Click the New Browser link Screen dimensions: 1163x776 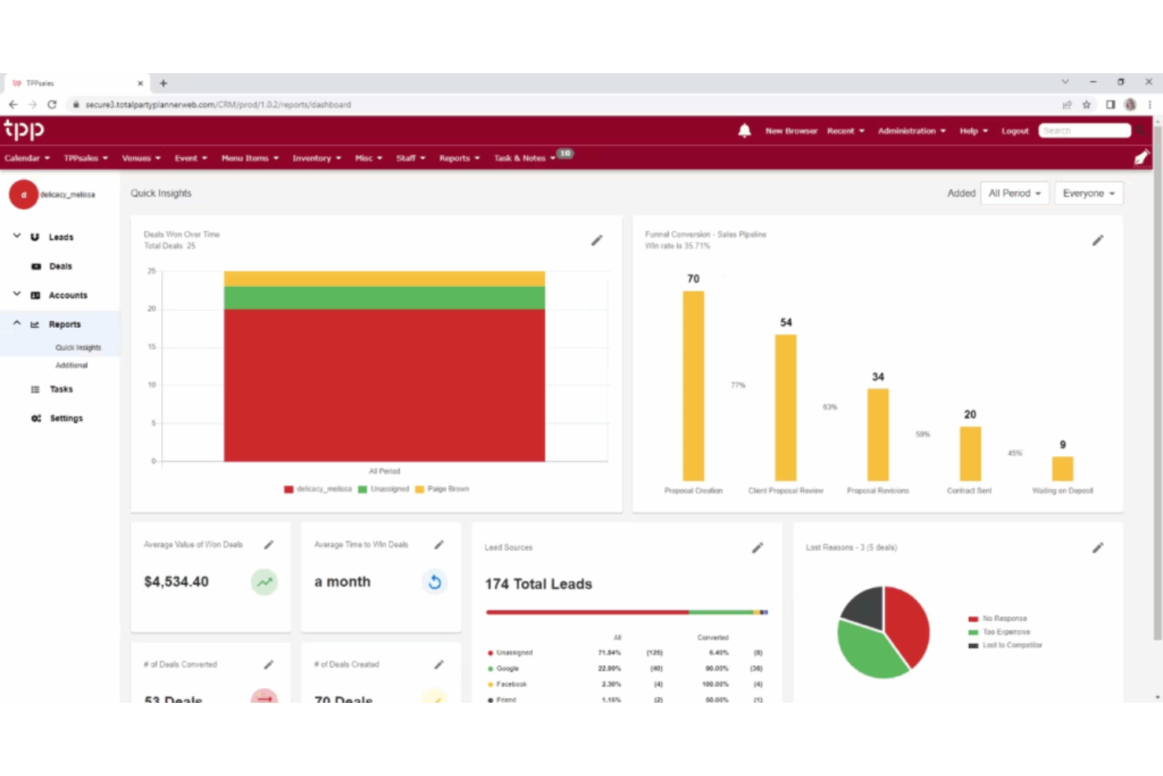pyautogui.click(x=791, y=131)
